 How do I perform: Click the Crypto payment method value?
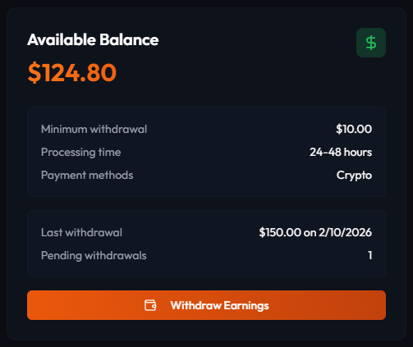tap(354, 176)
